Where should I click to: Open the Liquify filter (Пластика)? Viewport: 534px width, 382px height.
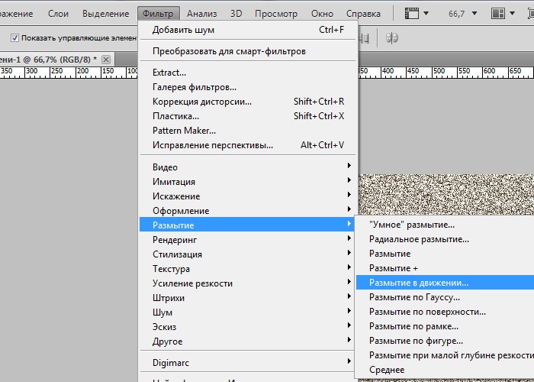coord(175,116)
